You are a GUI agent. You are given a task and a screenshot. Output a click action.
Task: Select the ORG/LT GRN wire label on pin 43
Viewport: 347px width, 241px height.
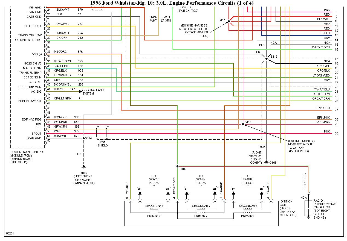tap(62, 98)
